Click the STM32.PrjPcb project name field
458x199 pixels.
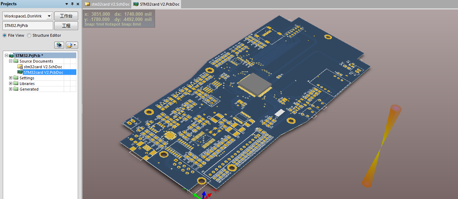pyautogui.click(x=28, y=26)
